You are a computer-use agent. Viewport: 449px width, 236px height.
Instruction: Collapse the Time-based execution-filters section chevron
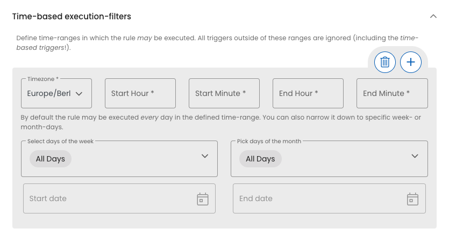point(433,17)
